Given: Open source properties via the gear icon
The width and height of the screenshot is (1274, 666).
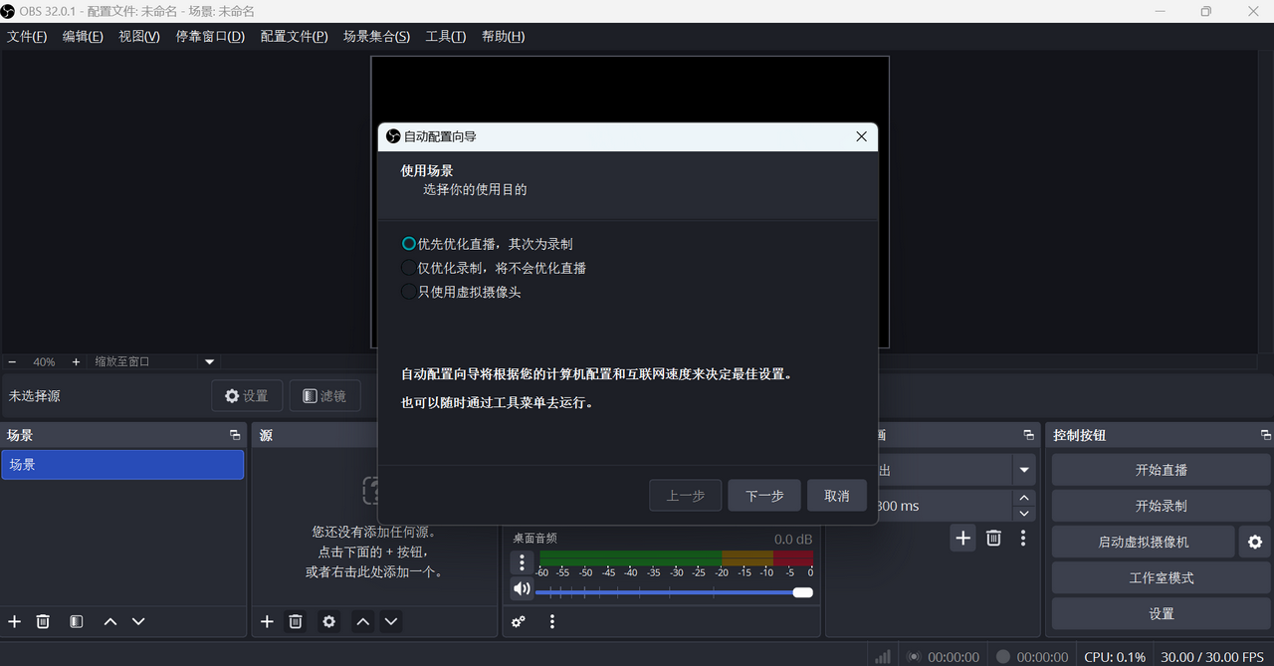Looking at the screenshot, I should point(328,621).
